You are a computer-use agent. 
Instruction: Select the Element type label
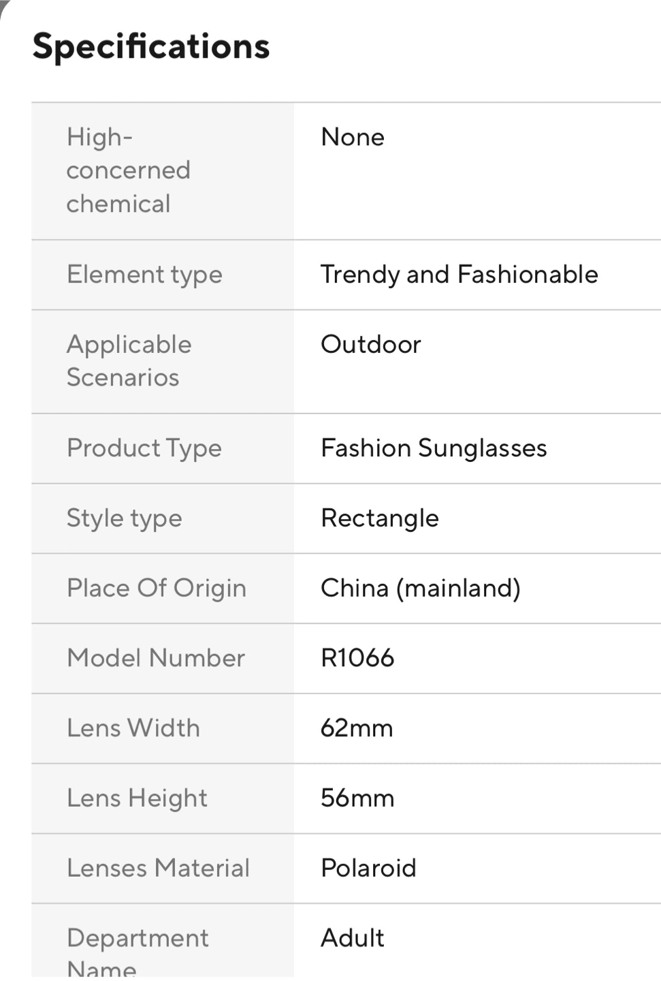tap(144, 275)
